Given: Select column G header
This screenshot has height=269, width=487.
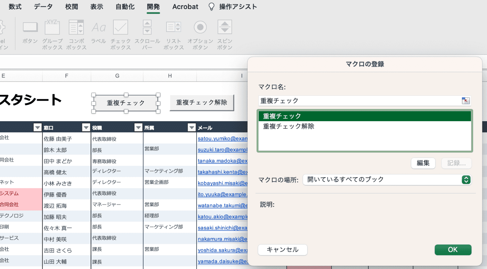Looking at the screenshot, I should tap(117, 76).
